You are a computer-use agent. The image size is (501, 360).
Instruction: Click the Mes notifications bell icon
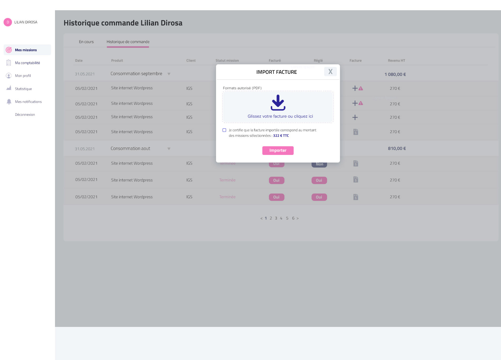pyautogui.click(x=9, y=102)
